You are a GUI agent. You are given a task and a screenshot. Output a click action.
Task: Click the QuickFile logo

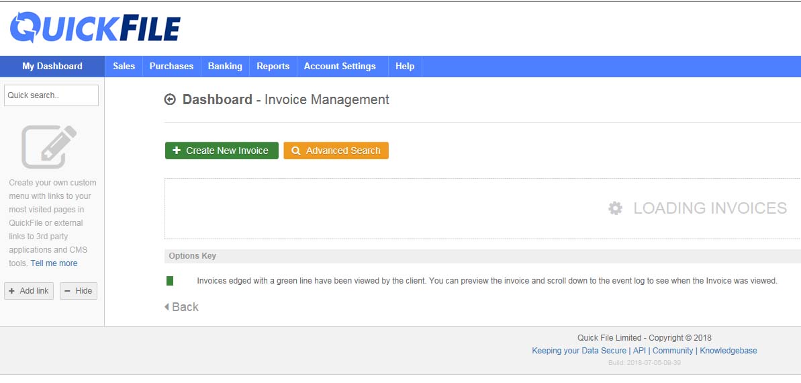coord(95,27)
